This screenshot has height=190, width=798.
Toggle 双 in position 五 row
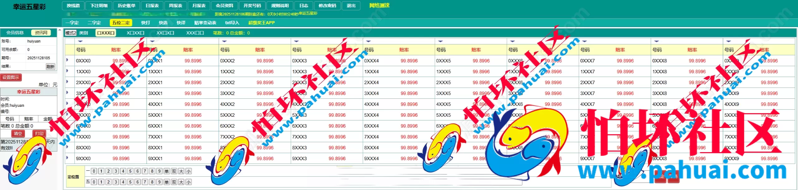[174, 182]
